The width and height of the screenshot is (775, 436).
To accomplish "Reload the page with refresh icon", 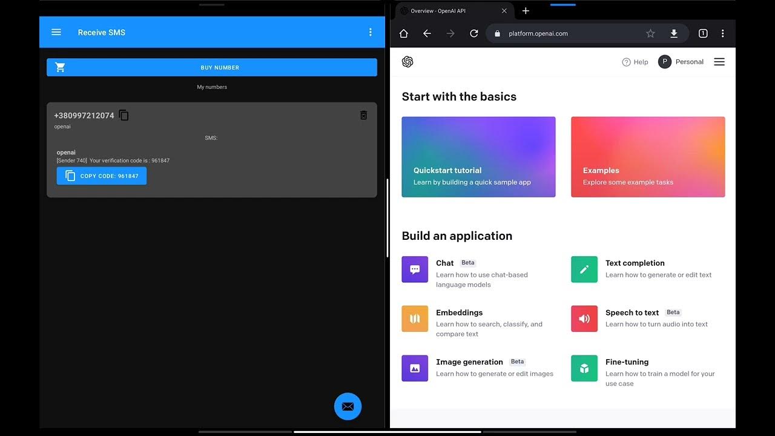I will (x=474, y=33).
